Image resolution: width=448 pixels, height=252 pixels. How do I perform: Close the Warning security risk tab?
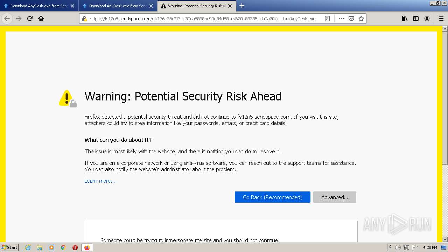click(230, 6)
